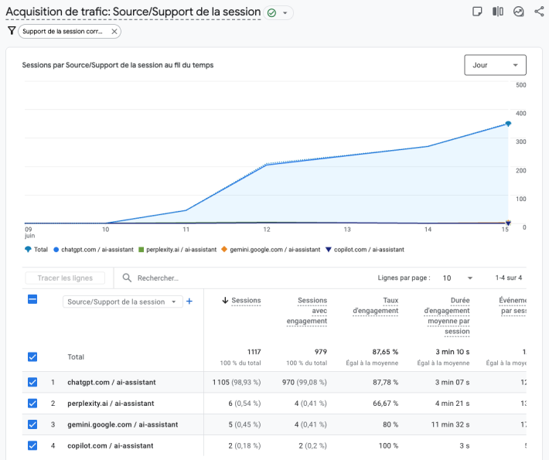Click the chart data point on 15 juin

click(x=508, y=124)
